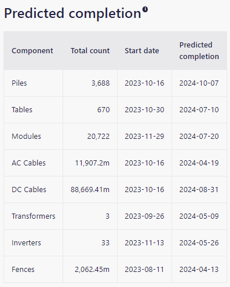Click the Start date column header
The height and width of the screenshot is (287, 230).
pos(142,51)
